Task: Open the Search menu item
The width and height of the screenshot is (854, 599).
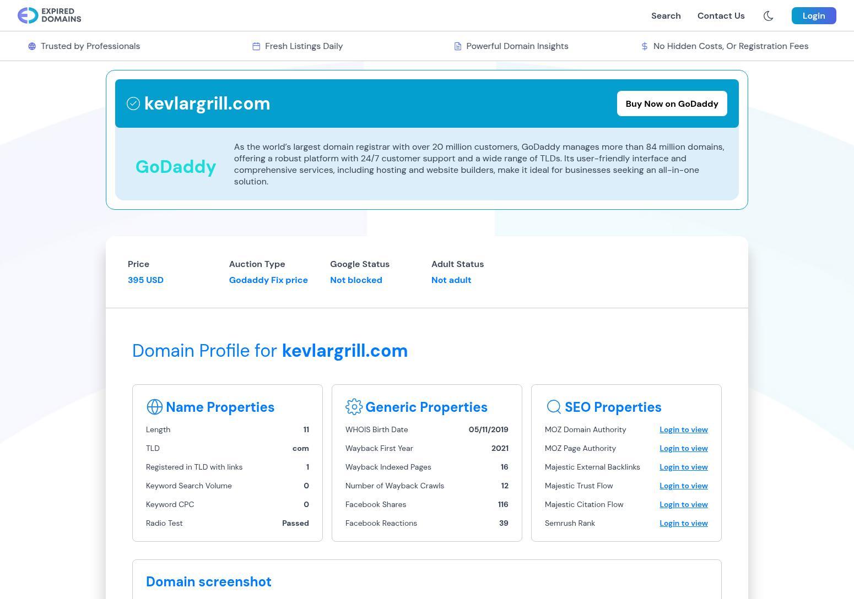Action: pos(666,16)
